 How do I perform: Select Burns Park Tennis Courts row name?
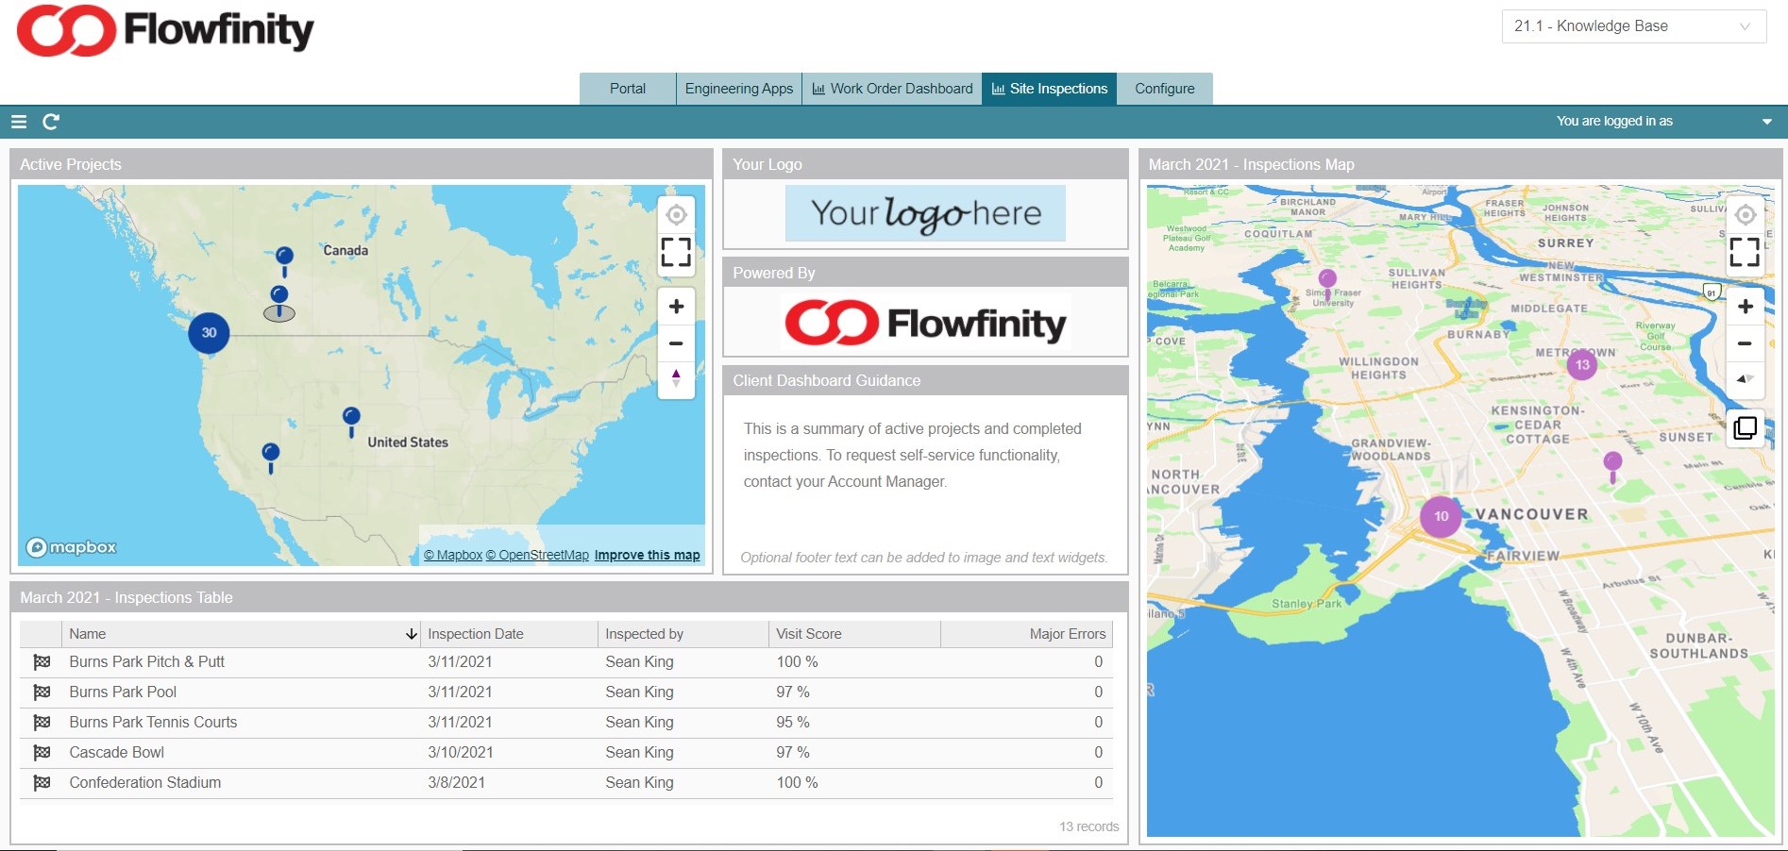(153, 723)
